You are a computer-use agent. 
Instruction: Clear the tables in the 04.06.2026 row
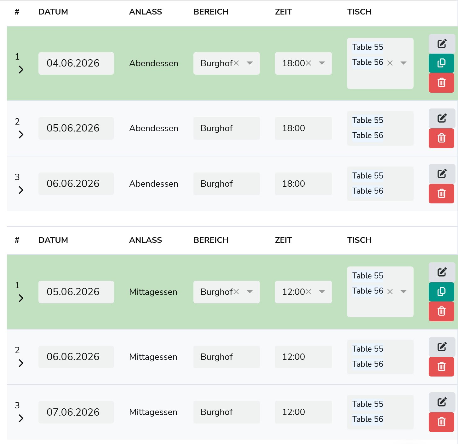[x=390, y=63]
